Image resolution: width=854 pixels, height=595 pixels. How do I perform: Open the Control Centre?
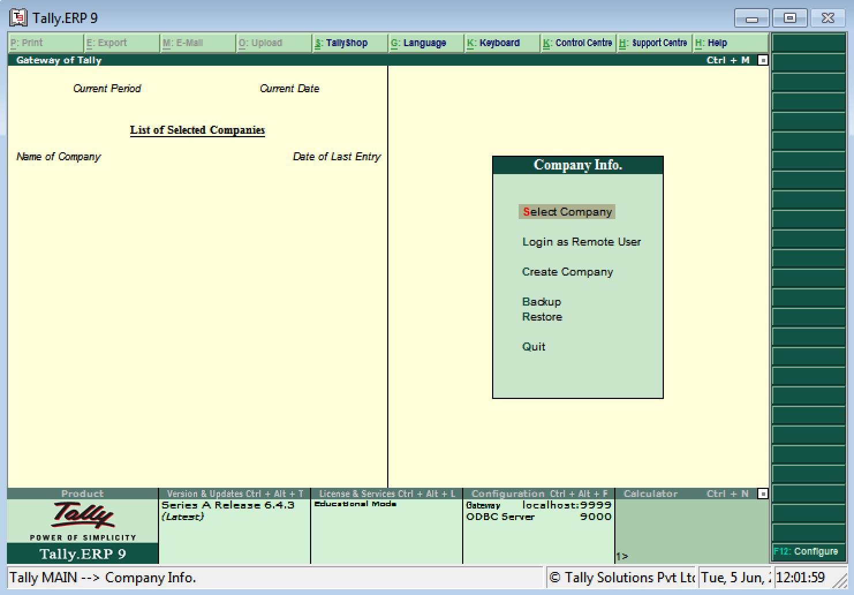click(x=577, y=42)
